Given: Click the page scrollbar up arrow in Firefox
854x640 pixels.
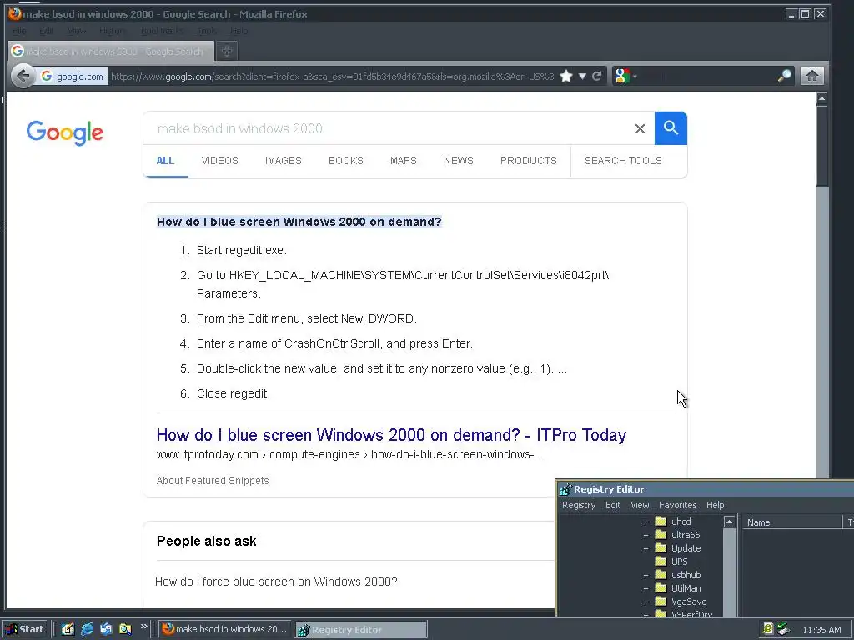Looking at the screenshot, I should pos(821,98).
